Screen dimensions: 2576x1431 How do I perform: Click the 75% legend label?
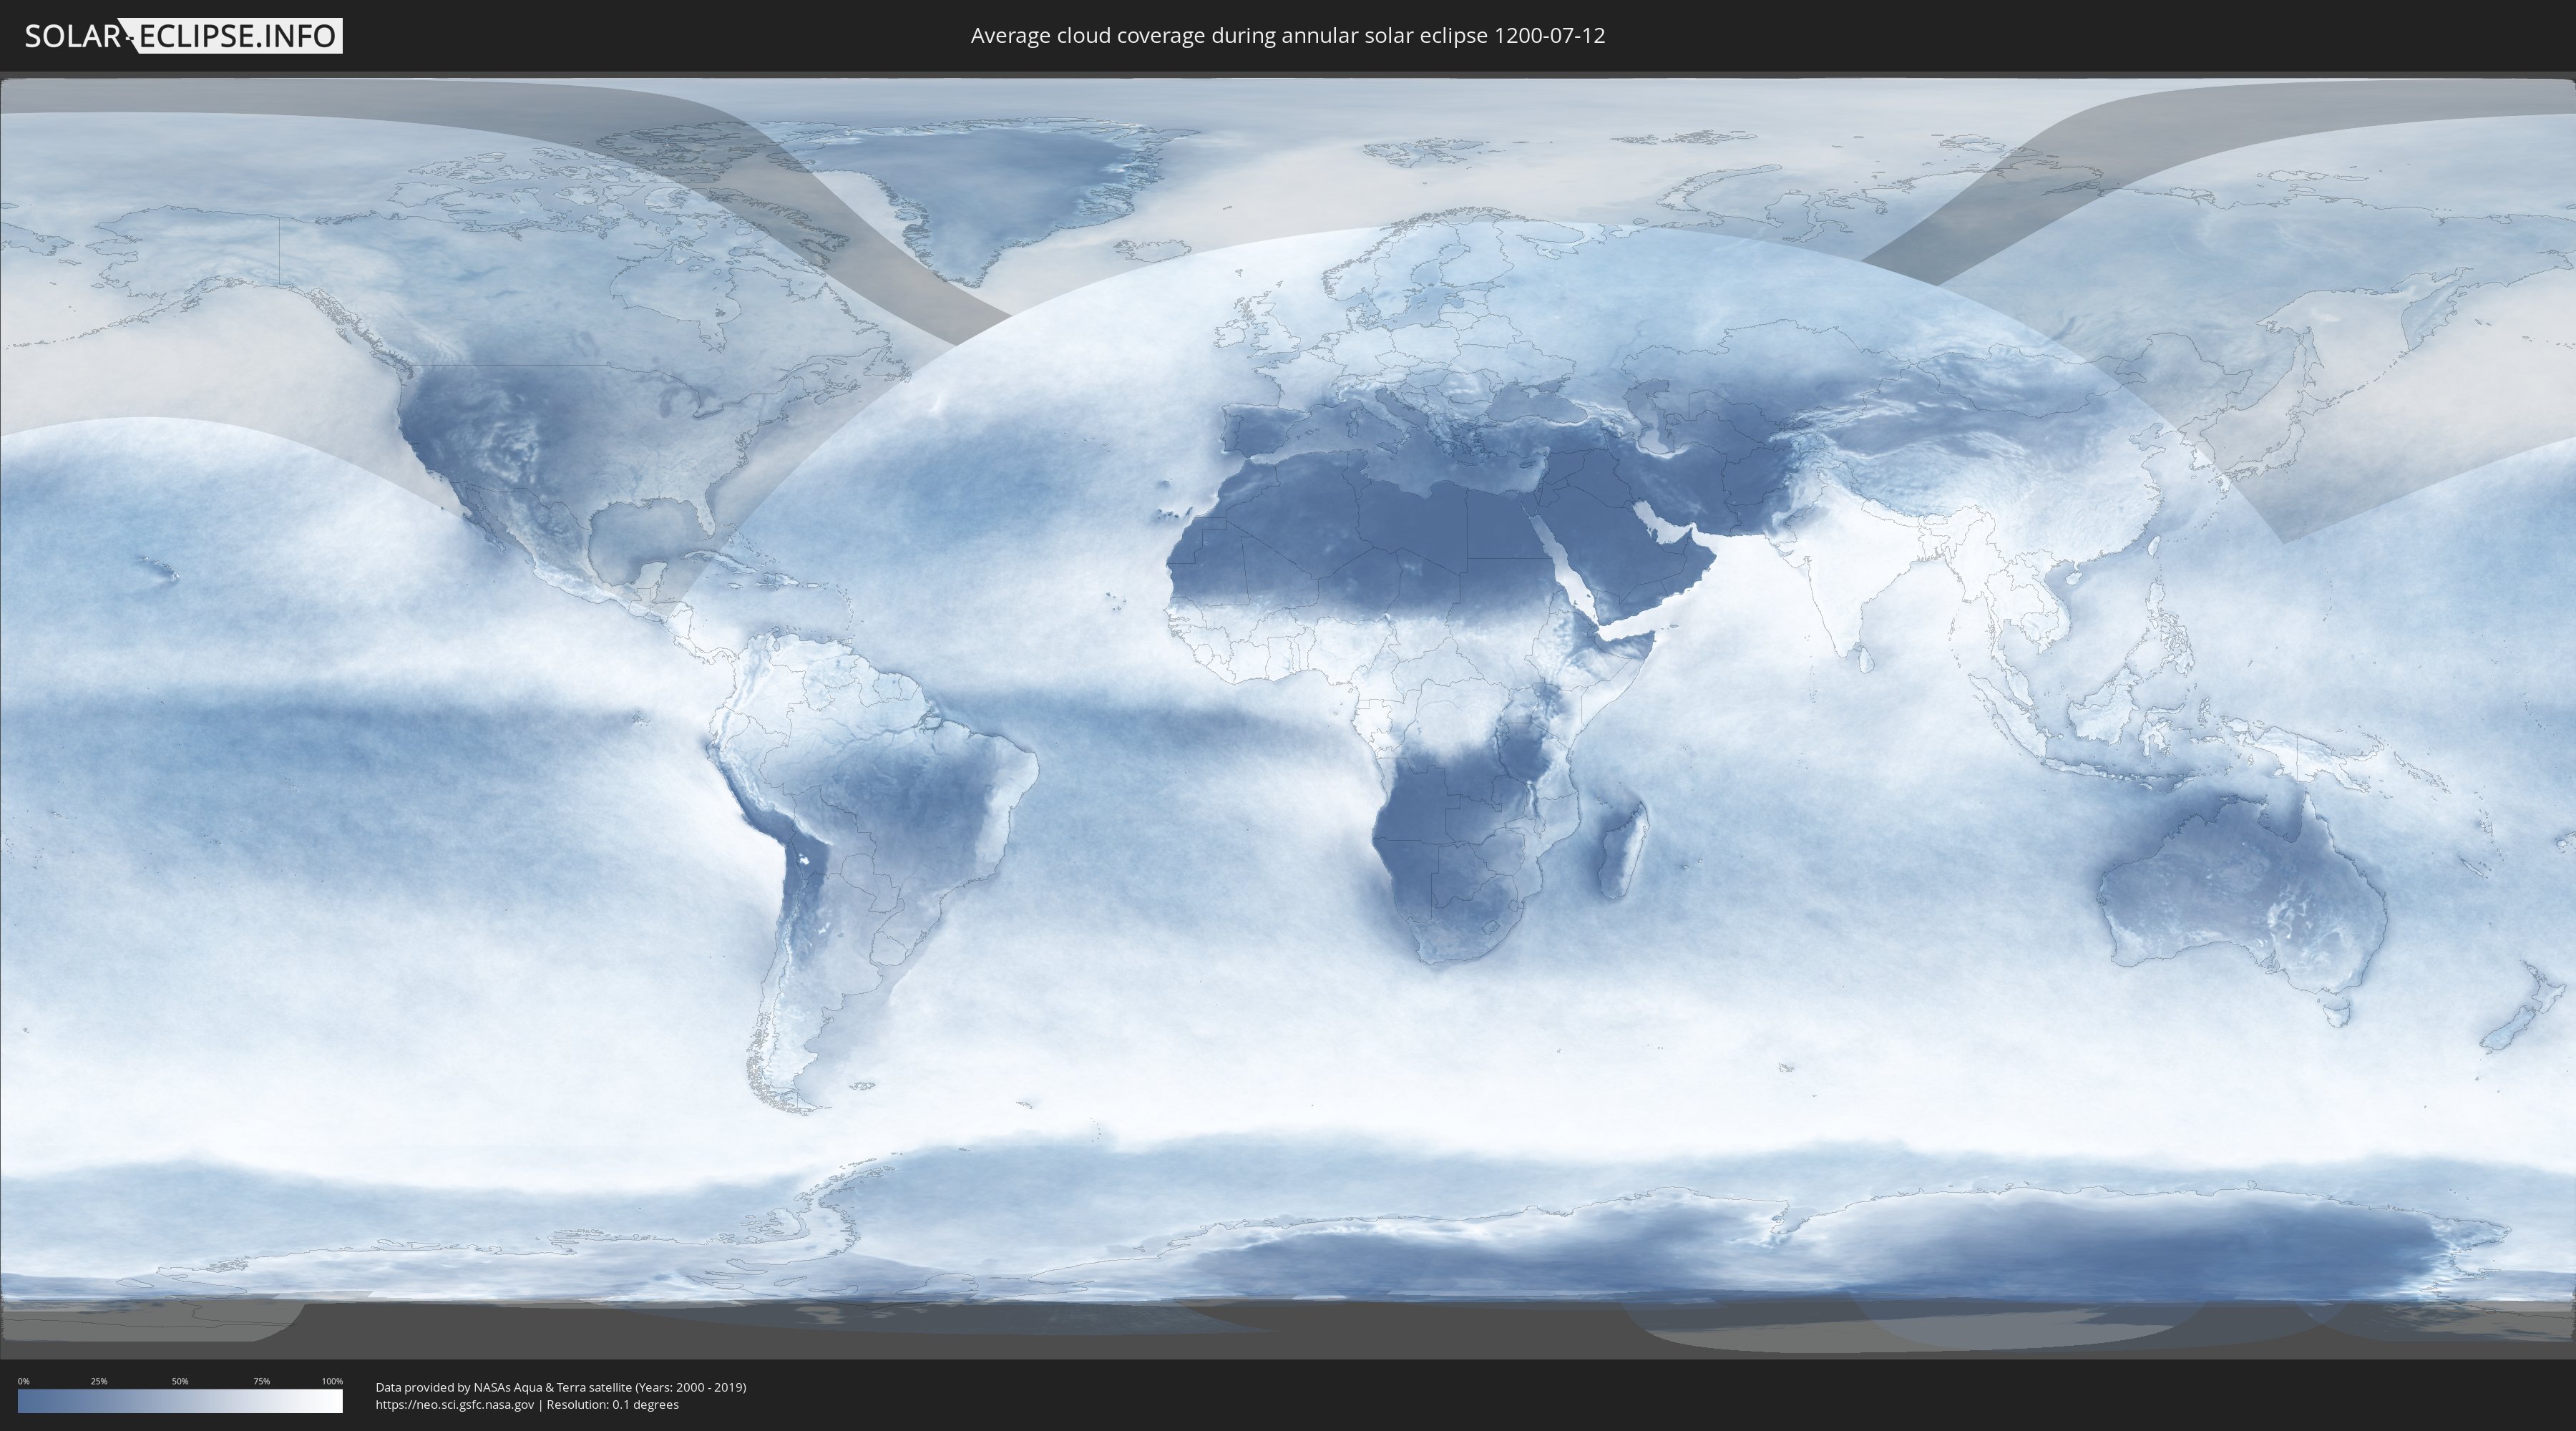pyautogui.click(x=261, y=1381)
